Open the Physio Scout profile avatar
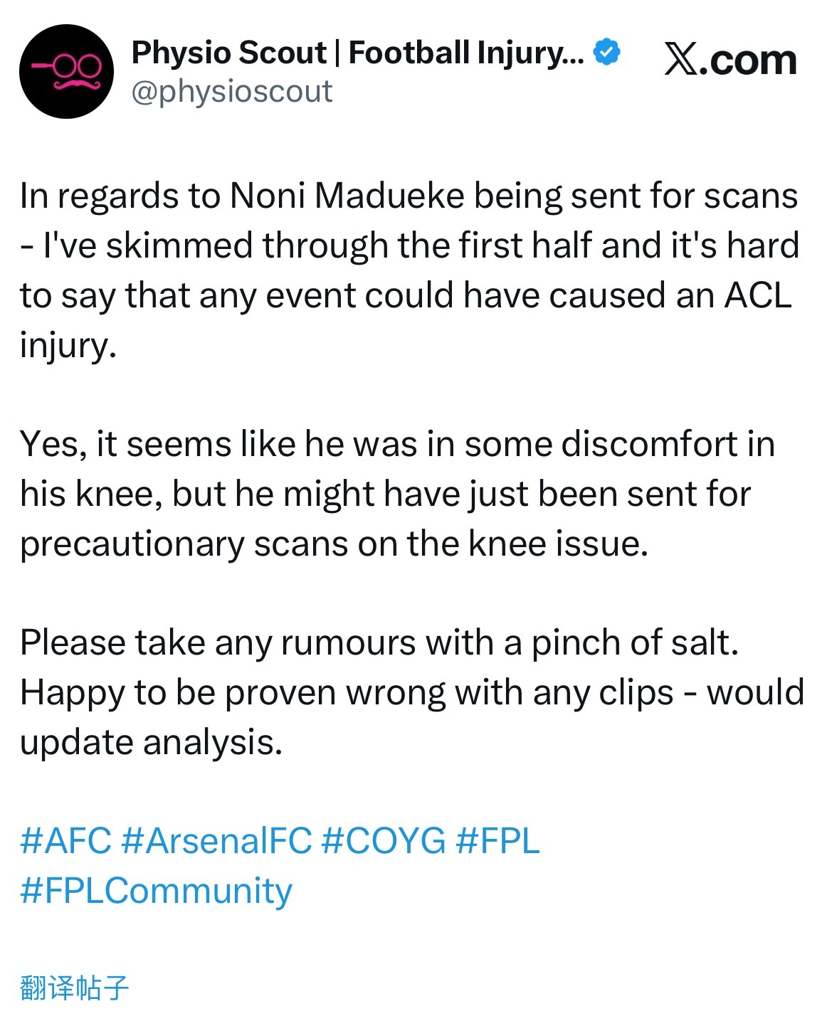Viewport: 832px width, 1021px height. 66,71
